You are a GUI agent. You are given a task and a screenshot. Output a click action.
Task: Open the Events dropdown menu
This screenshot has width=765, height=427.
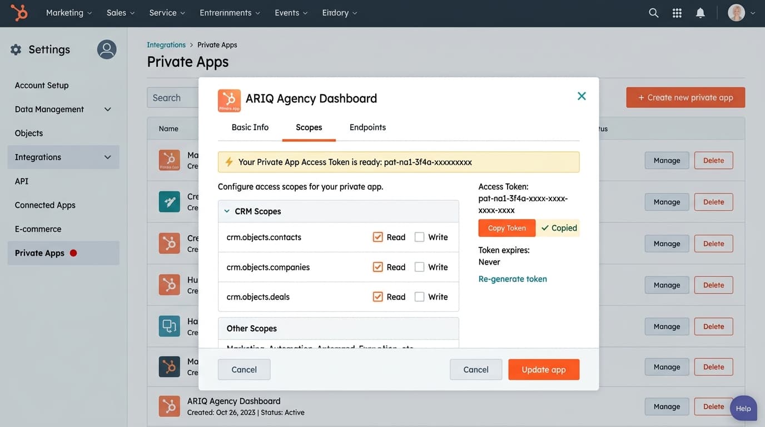291,13
